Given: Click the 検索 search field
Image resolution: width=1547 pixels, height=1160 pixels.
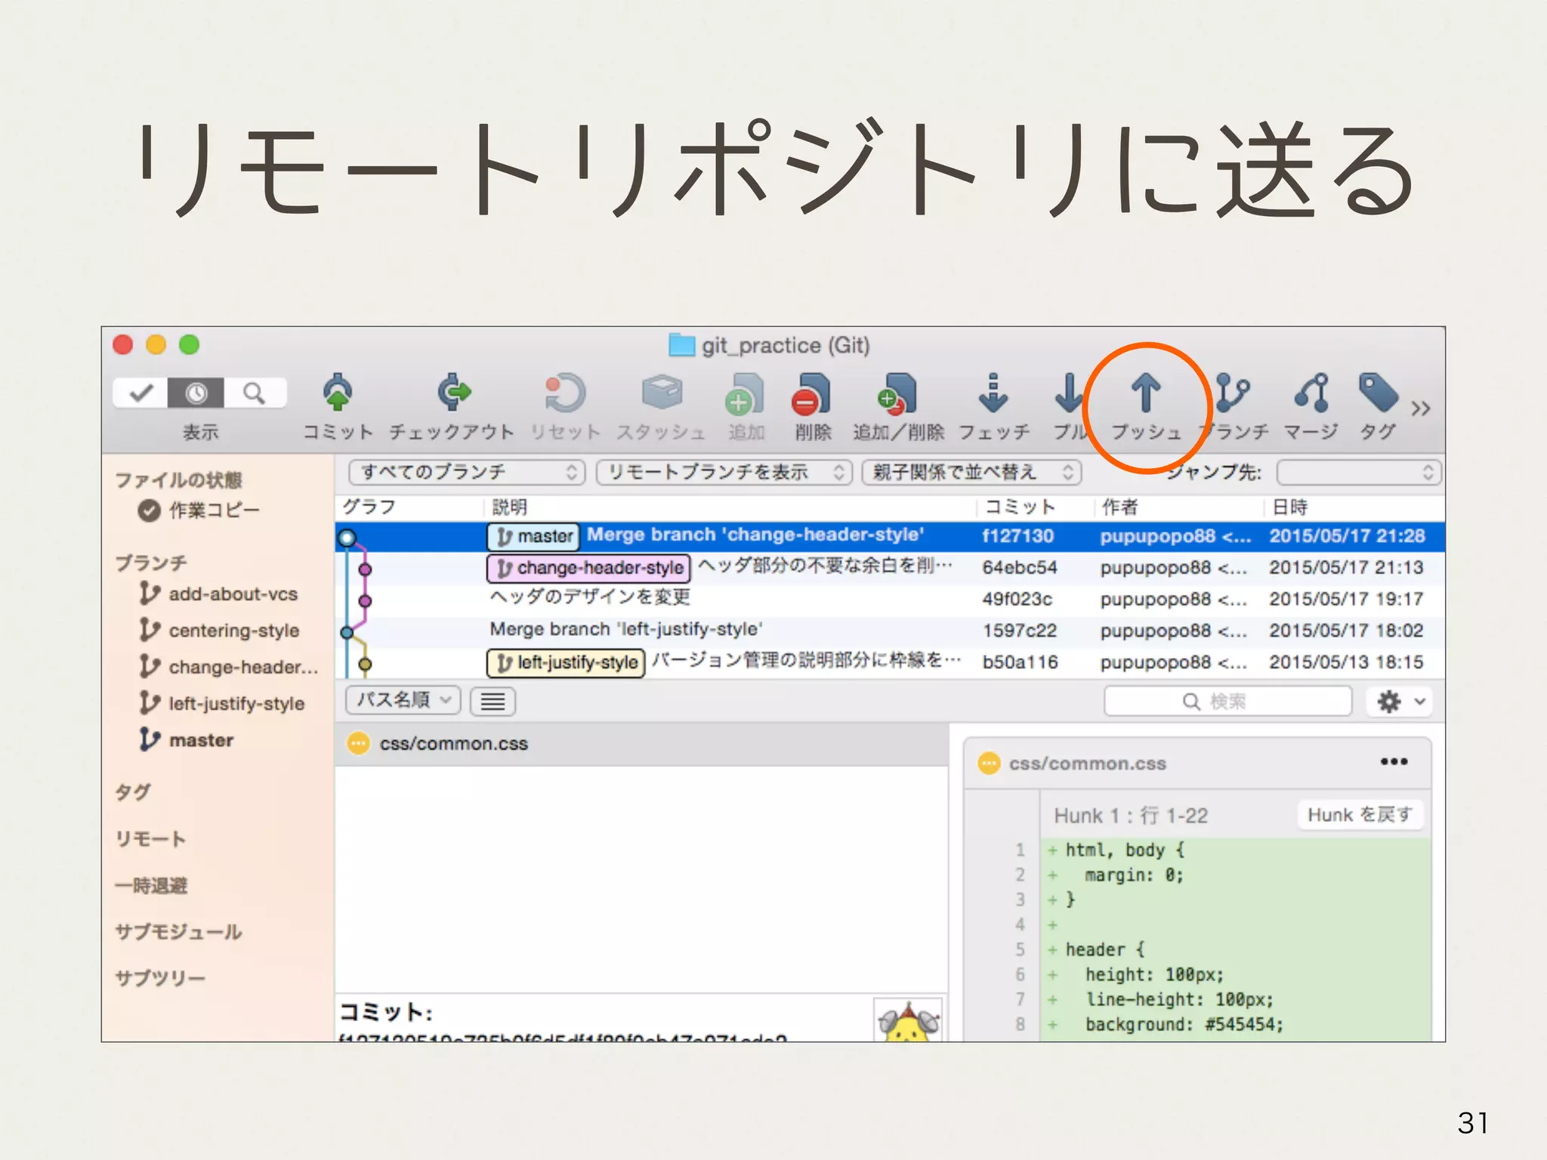Looking at the screenshot, I should 1227,702.
